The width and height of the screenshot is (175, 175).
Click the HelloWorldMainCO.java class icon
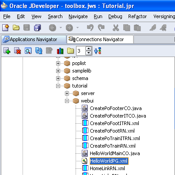click(85, 153)
